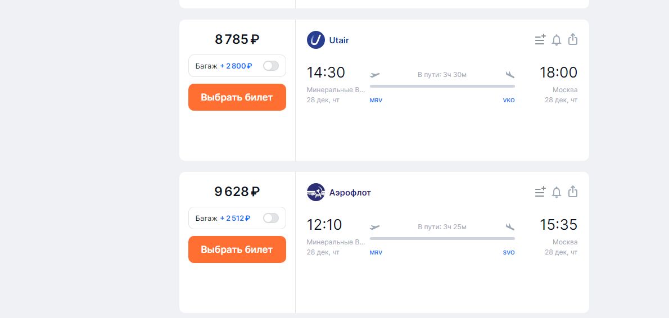Viewport: 669px width, 318px height.
Task: Click the Аэрофлот airline name
Action: pos(350,193)
